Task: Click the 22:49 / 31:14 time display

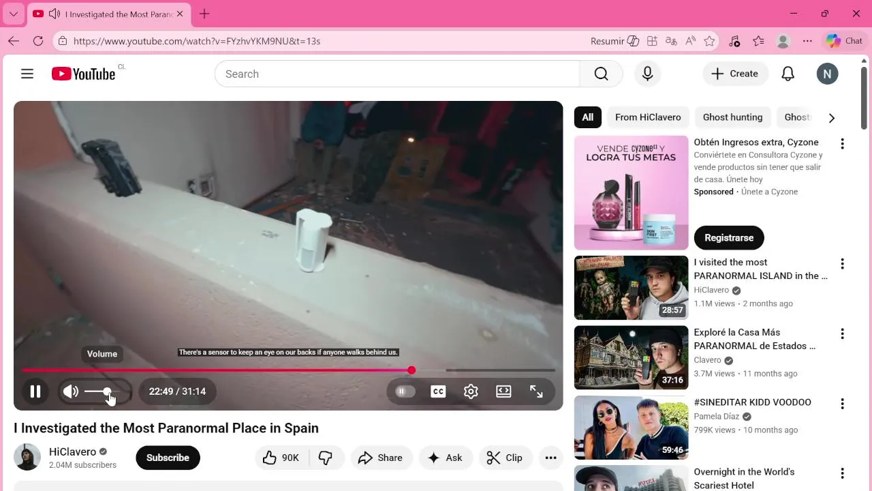Action: [x=177, y=391]
